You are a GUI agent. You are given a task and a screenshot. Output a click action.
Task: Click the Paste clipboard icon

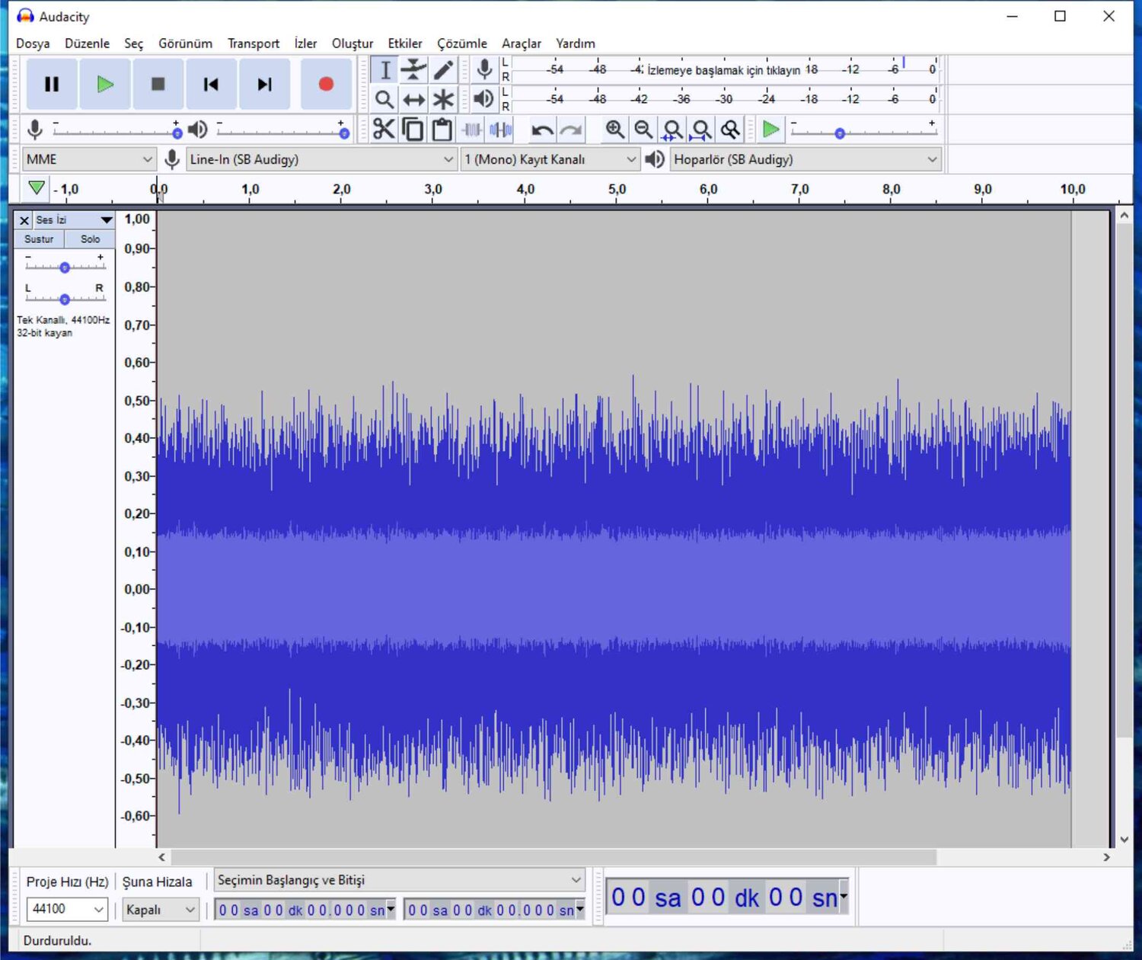[x=442, y=130]
